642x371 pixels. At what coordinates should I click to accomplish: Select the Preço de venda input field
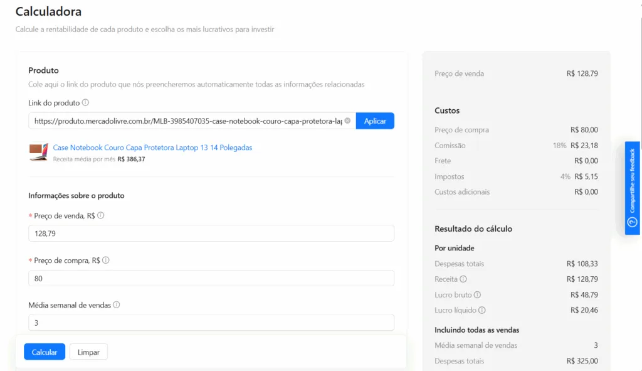(211, 233)
